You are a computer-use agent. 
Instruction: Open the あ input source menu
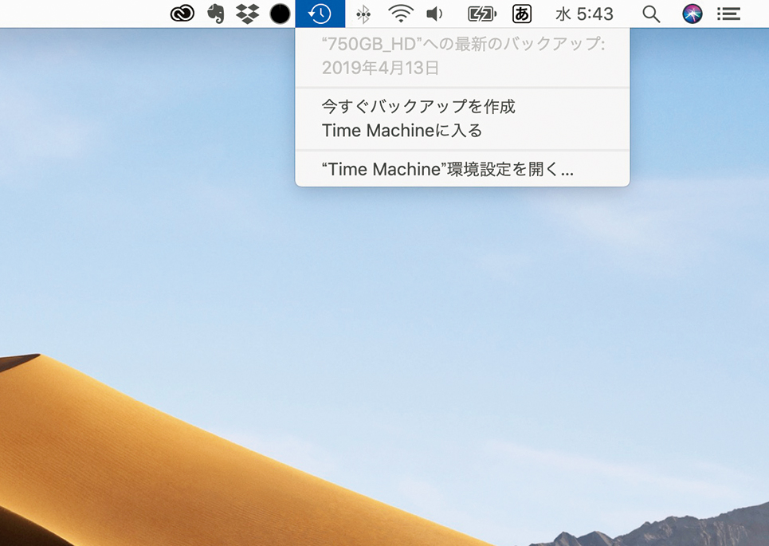pos(522,14)
